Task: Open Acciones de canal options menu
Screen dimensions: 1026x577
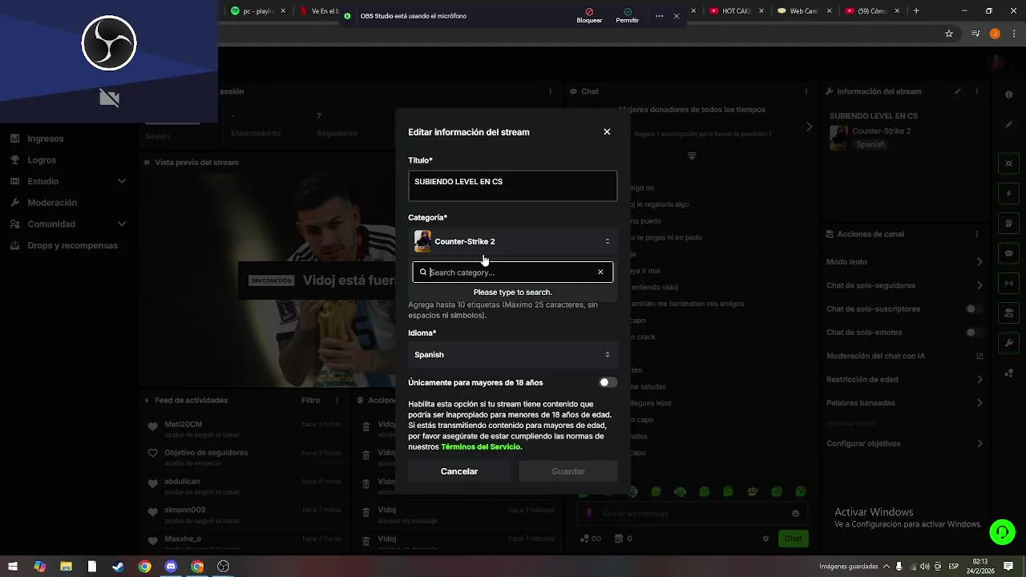Action: click(976, 234)
